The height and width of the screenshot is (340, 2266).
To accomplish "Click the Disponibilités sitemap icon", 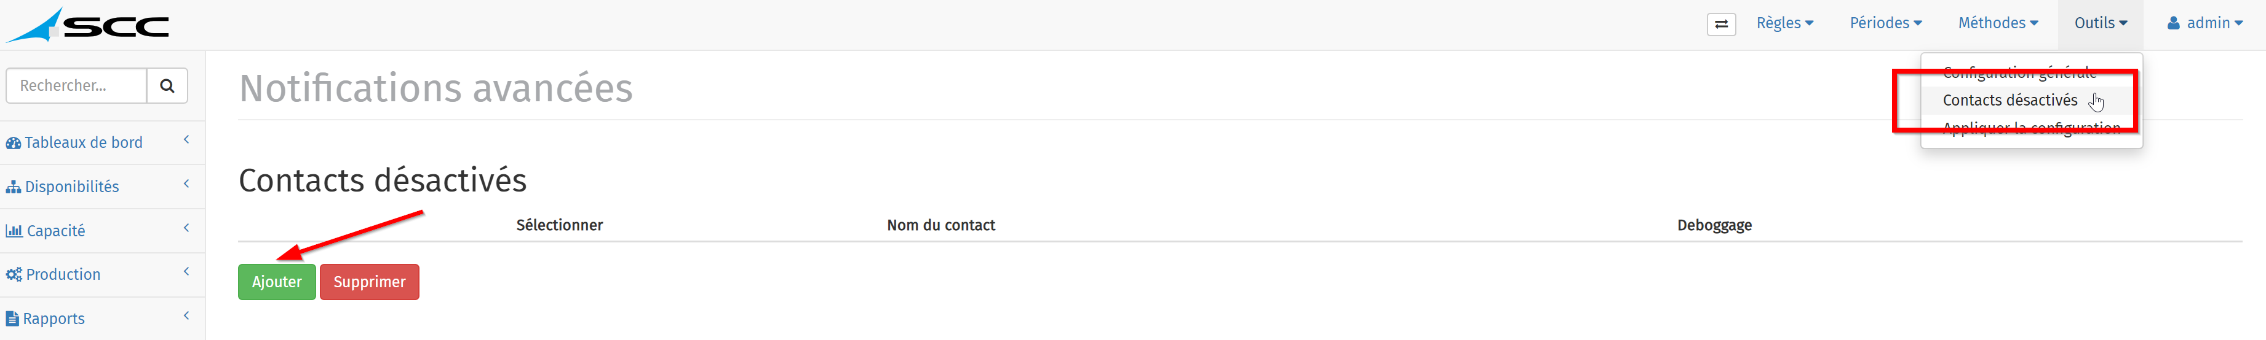I will tap(13, 187).
